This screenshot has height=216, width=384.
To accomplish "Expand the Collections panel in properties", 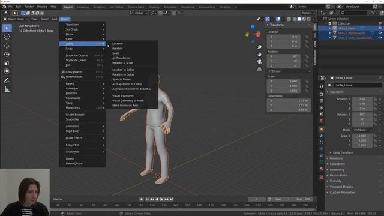I will click(337, 164).
